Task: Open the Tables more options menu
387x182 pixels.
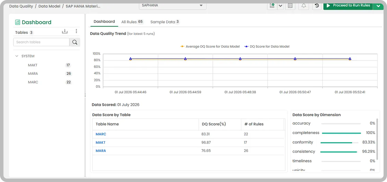Action: tap(76, 31)
